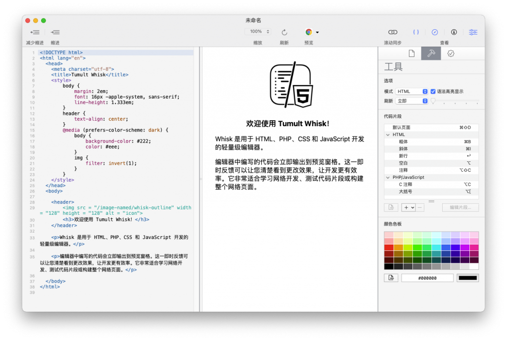Open the add snippet plus dropdown
This screenshot has width=507, height=341.
408,207
